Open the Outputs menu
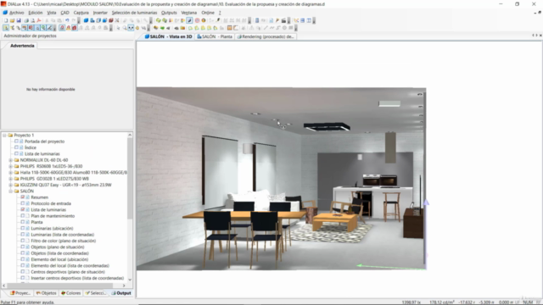This screenshot has height=305, width=543. click(x=169, y=13)
